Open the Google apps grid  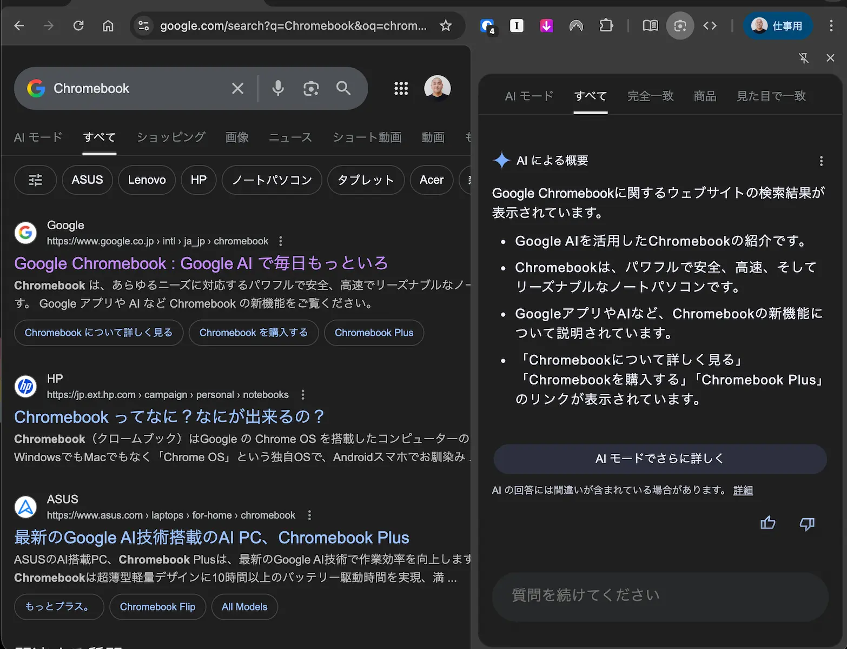coord(401,88)
